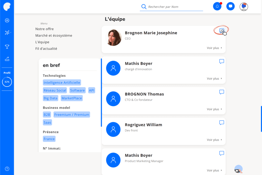The image size is (262, 175).
Task: Select the Réseau Social tag
Action: (x=55, y=90)
